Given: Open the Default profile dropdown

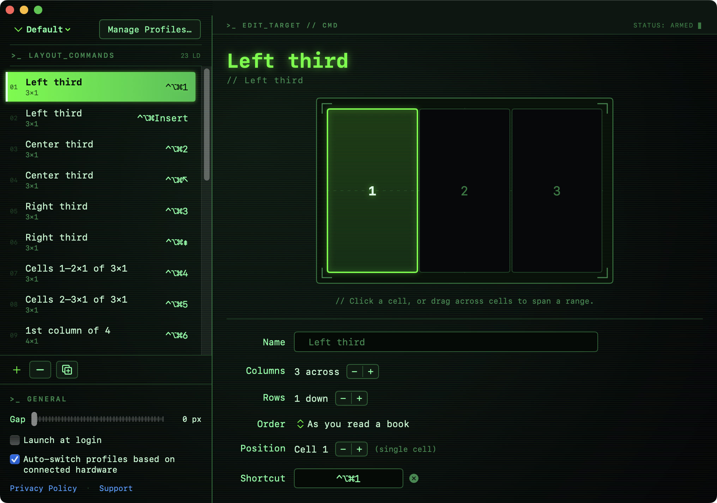Looking at the screenshot, I should (43, 29).
